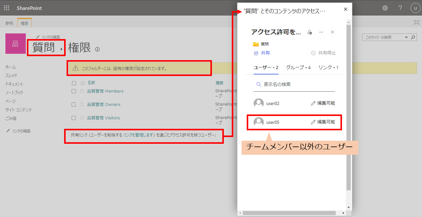Click the リンクの編集 link below ごみ箱
Screen dimensions: 422x217
[x=18, y=131]
